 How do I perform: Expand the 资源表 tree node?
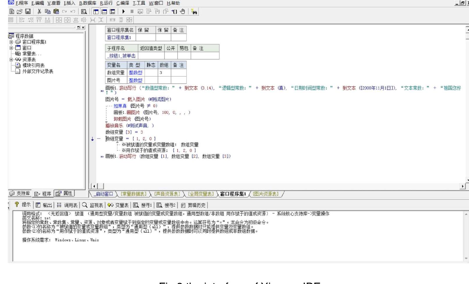point(11,59)
